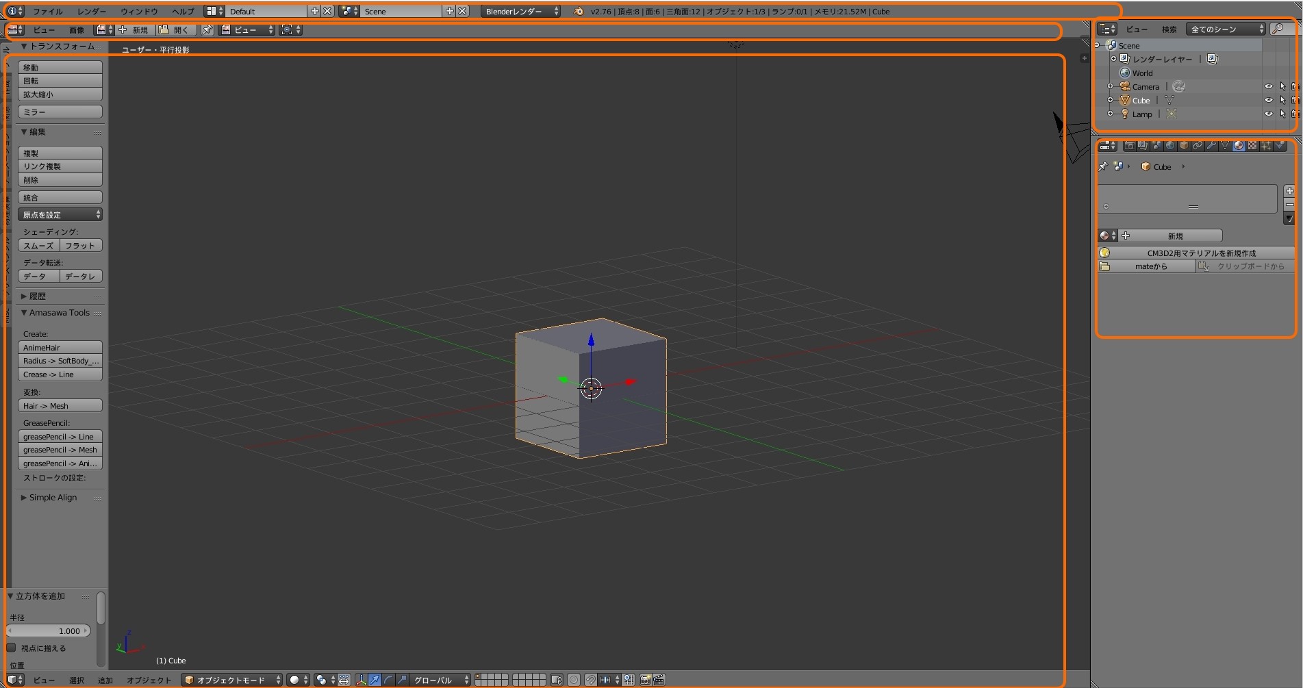Click the AnimeHair button

[60, 348]
